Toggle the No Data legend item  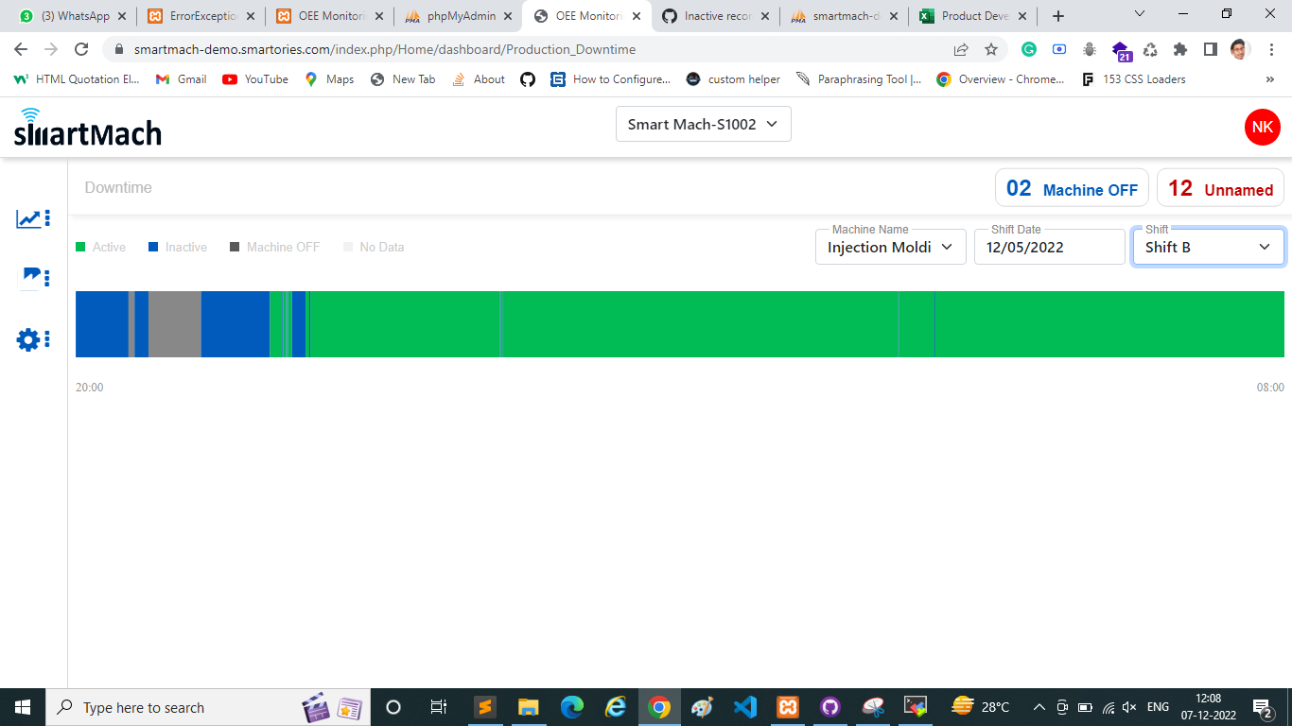(x=373, y=247)
